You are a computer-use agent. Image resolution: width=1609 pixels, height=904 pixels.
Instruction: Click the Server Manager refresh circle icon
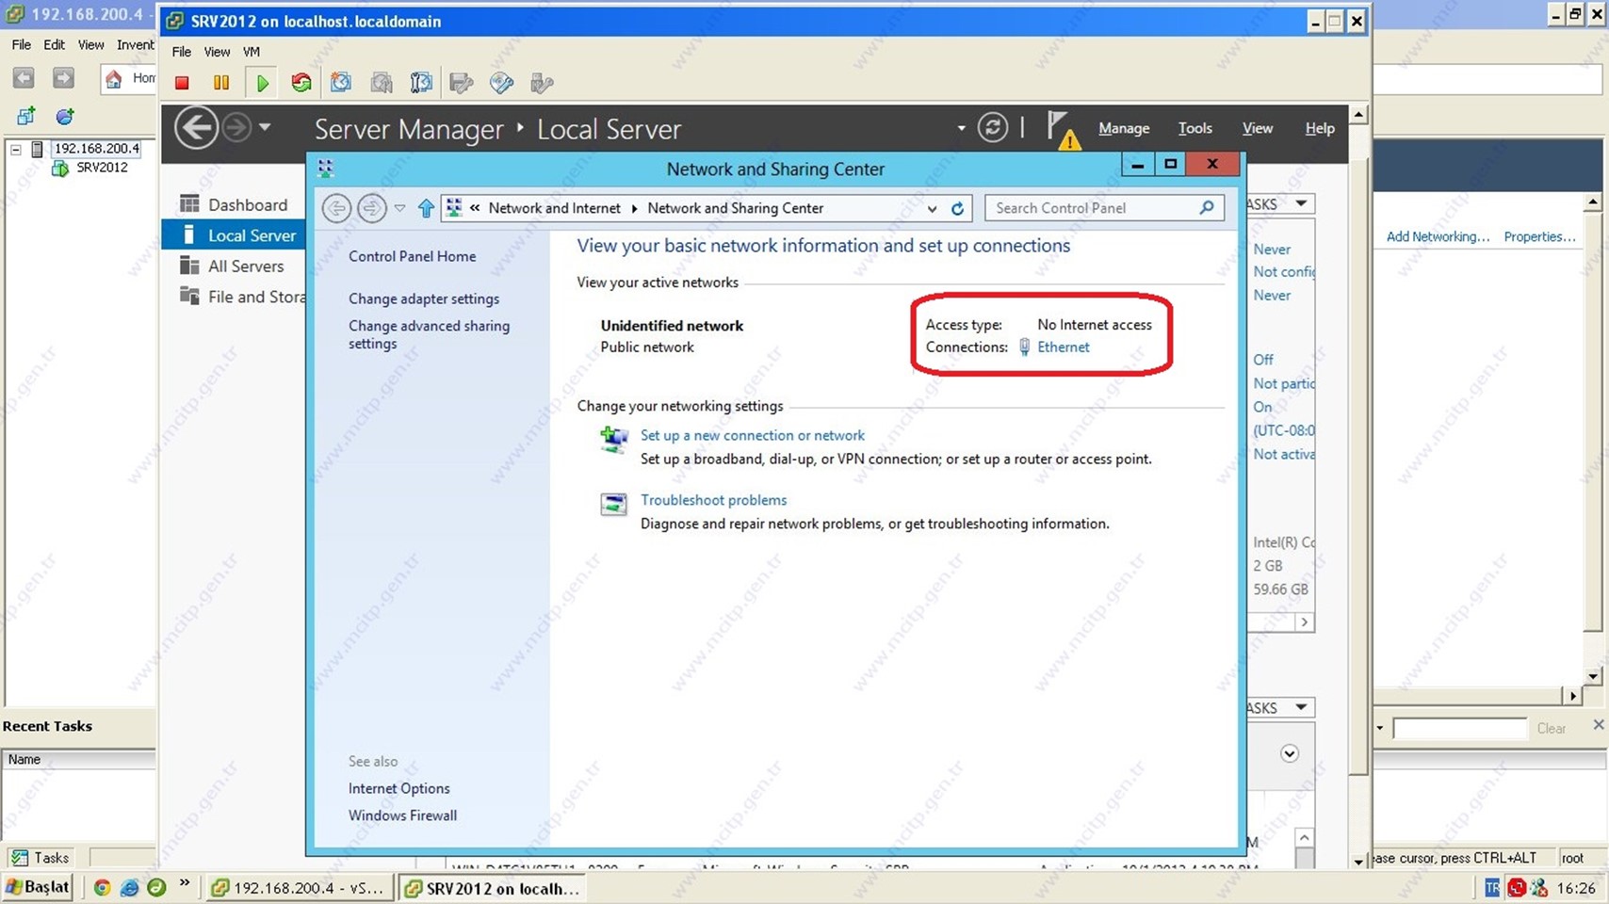click(x=992, y=127)
